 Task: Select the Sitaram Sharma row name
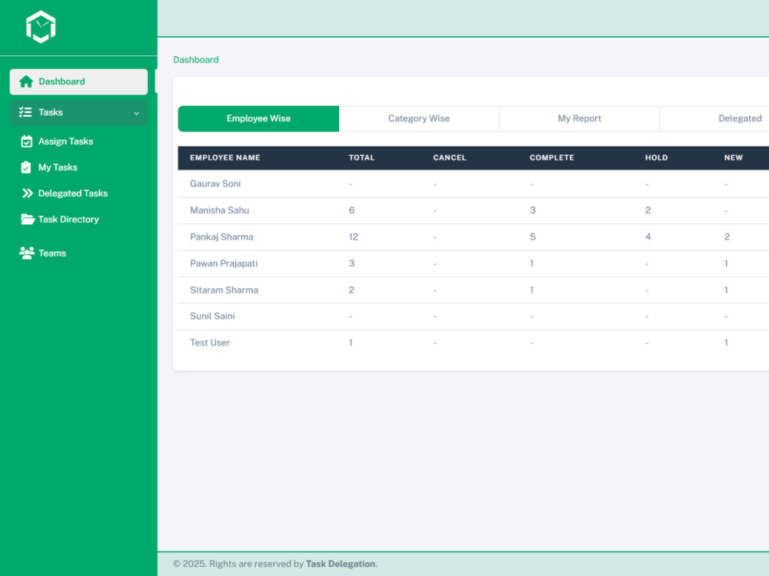224,290
